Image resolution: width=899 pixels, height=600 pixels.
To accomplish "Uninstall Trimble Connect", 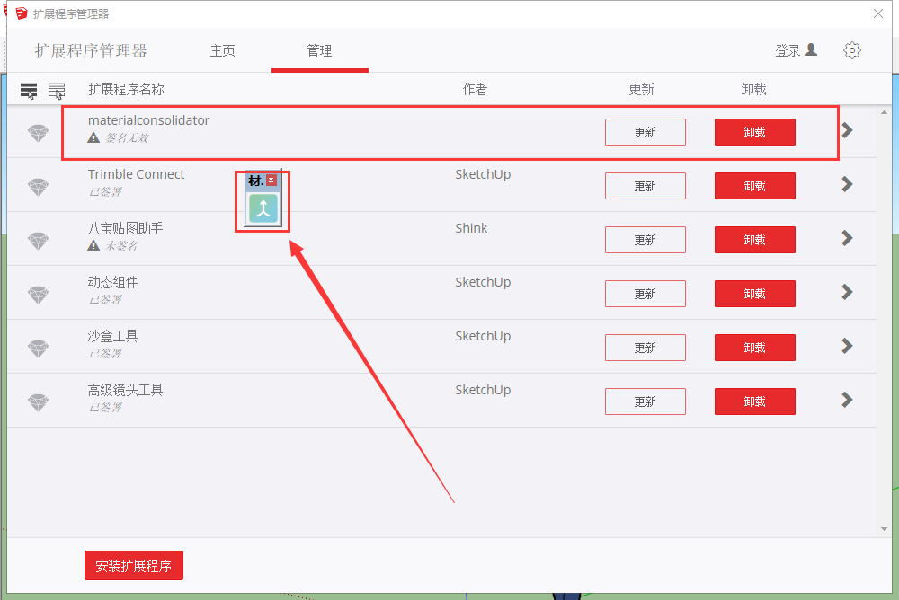I will (754, 186).
